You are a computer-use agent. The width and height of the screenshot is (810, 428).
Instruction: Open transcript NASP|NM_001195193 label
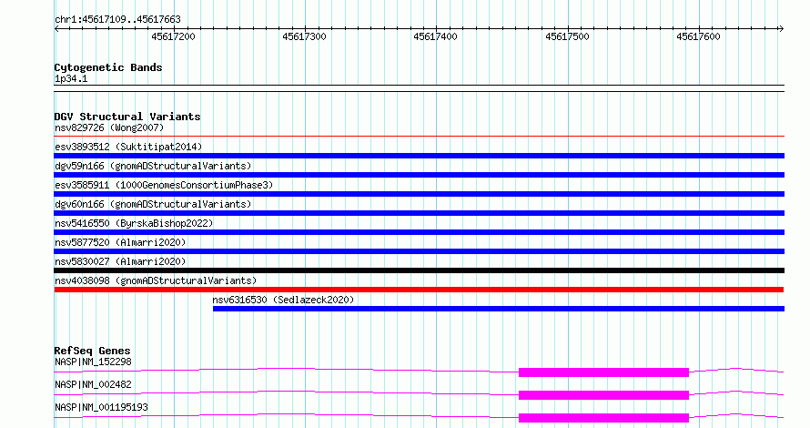(101, 407)
